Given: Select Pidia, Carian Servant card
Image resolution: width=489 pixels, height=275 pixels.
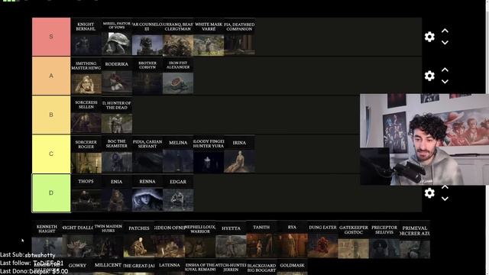Looking at the screenshot, I should pyautogui.click(x=147, y=154).
